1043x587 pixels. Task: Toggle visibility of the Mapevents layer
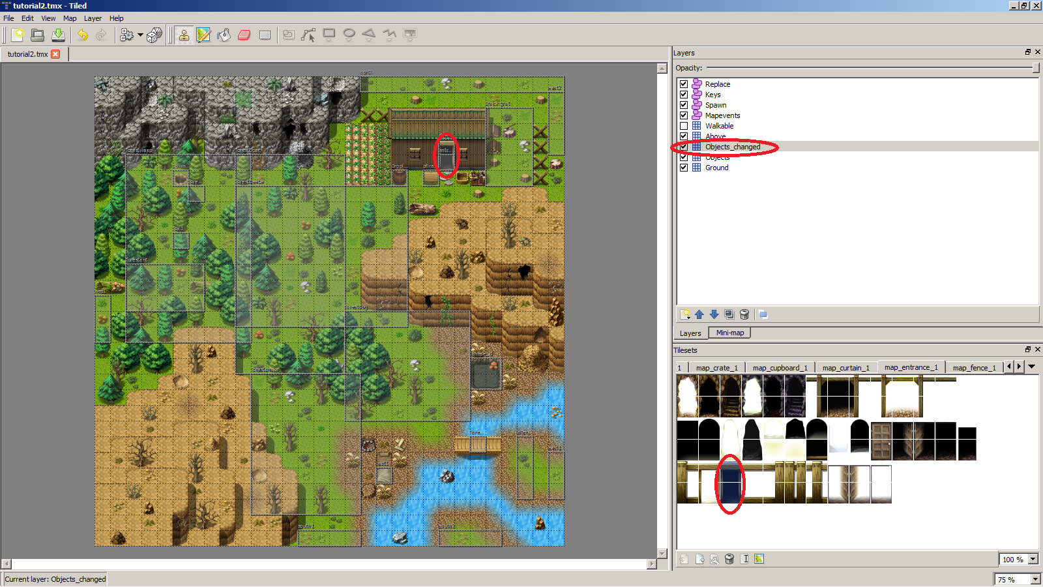(x=684, y=115)
